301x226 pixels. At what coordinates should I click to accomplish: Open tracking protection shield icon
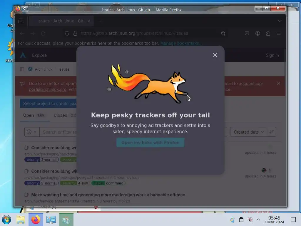pyautogui.click(x=67, y=34)
